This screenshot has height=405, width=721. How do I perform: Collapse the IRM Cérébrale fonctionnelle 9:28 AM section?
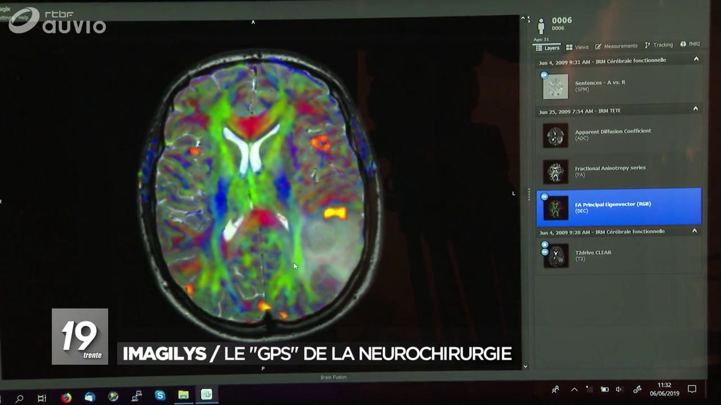[x=694, y=230]
